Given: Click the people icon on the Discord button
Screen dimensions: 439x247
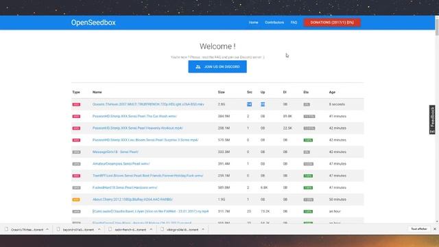Looking at the screenshot, I should coord(198,67).
